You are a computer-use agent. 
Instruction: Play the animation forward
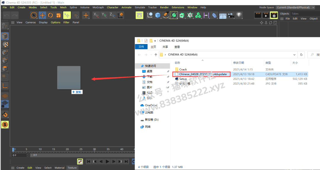point(107,161)
